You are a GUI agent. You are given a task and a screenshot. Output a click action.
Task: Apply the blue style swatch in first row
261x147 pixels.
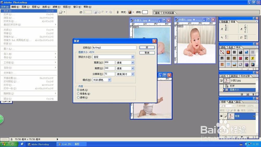pyautogui.click(x=247, y=52)
